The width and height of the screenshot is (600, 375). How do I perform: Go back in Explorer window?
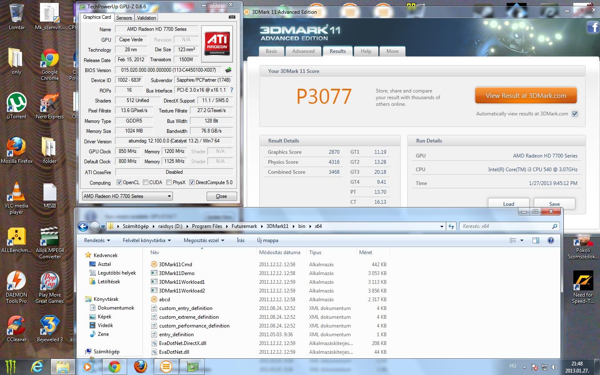coord(83,226)
